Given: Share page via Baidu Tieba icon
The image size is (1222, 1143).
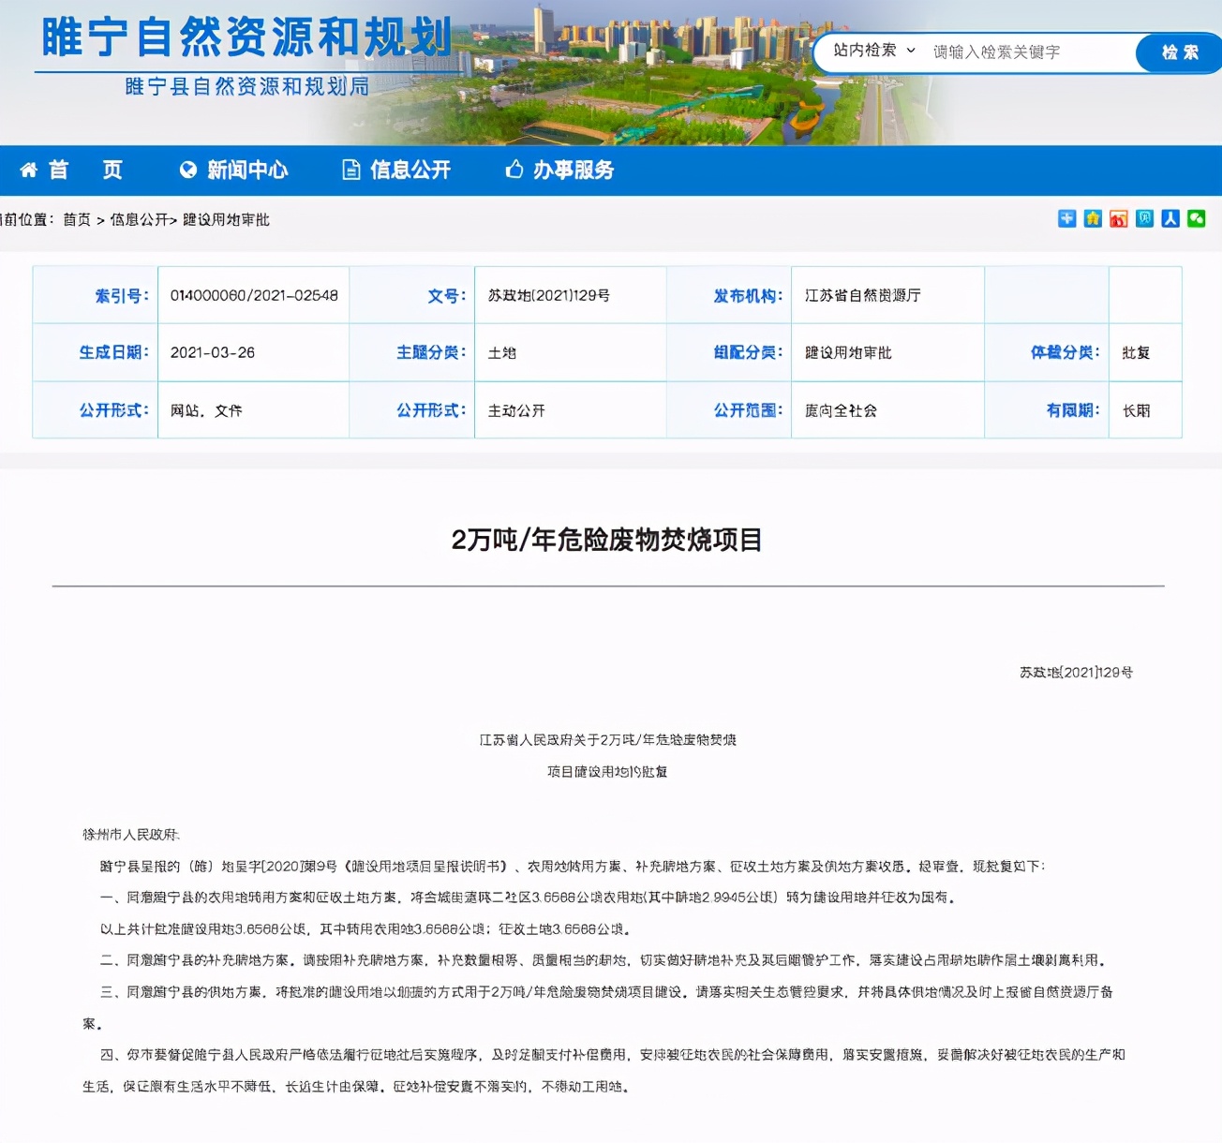Looking at the screenshot, I should pyautogui.click(x=1144, y=218).
